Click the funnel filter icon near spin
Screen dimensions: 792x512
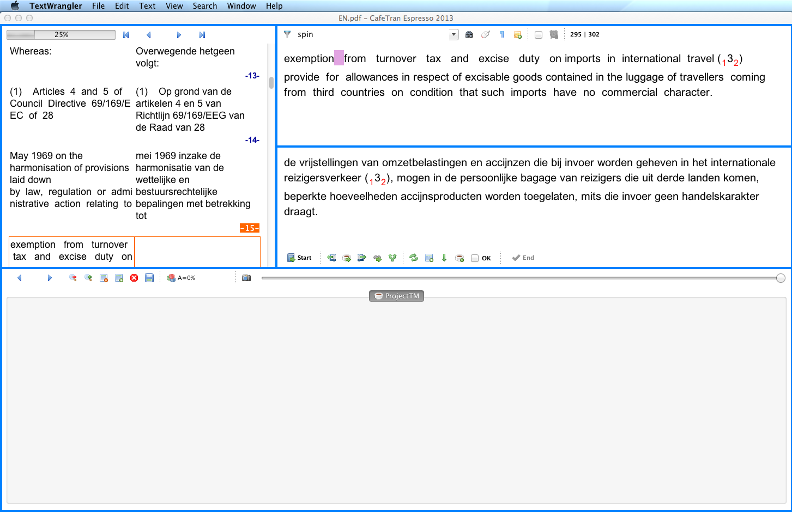(x=287, y=34)
